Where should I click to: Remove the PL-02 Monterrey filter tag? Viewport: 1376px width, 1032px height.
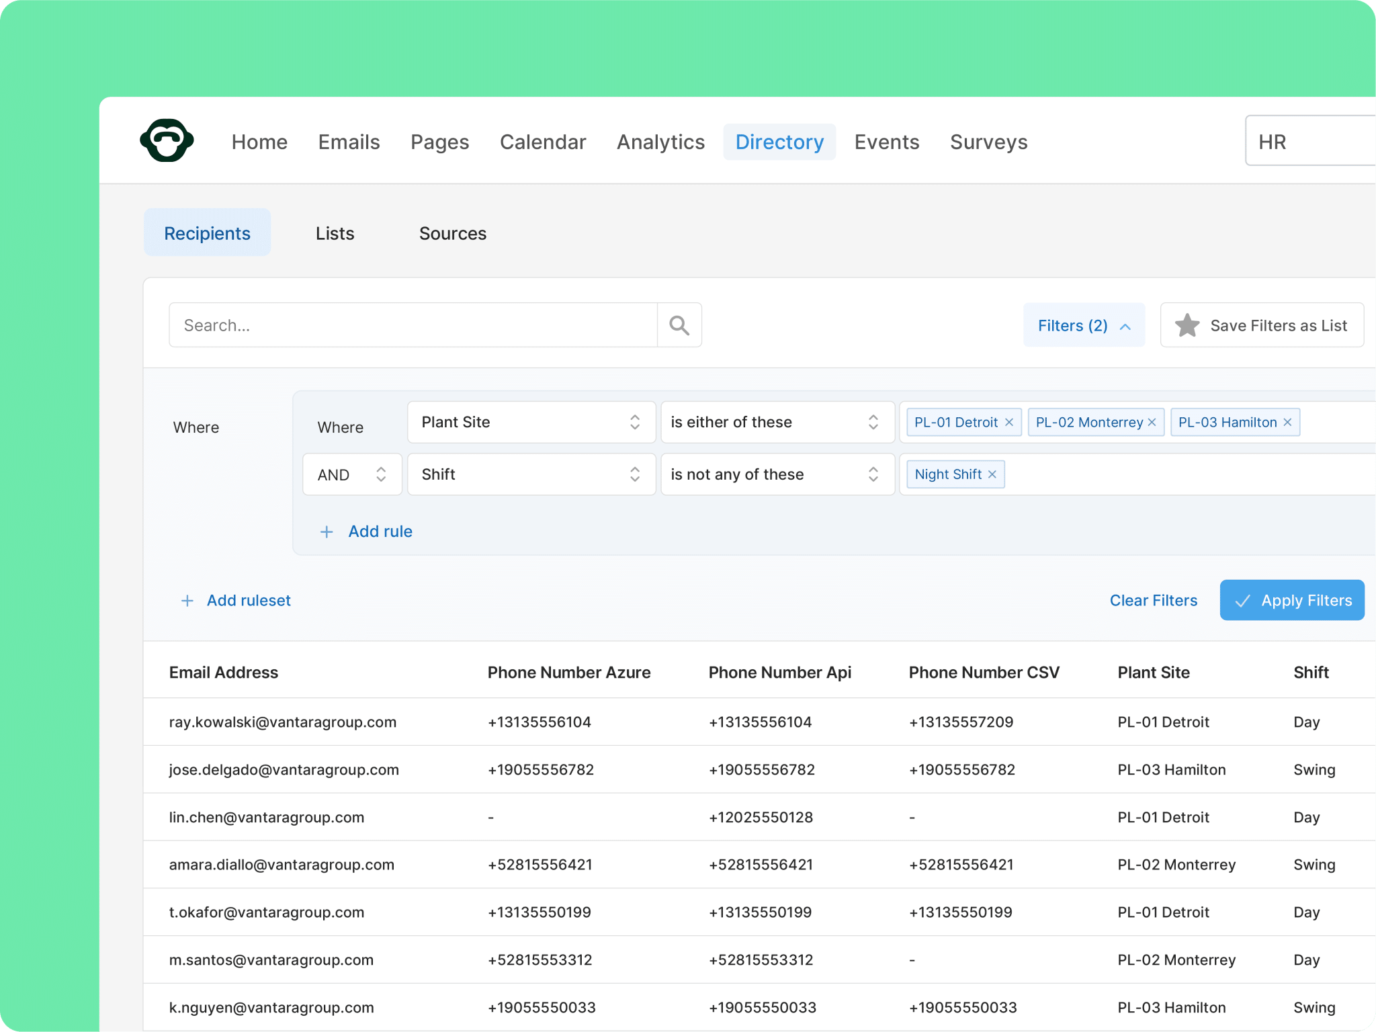1152,422
